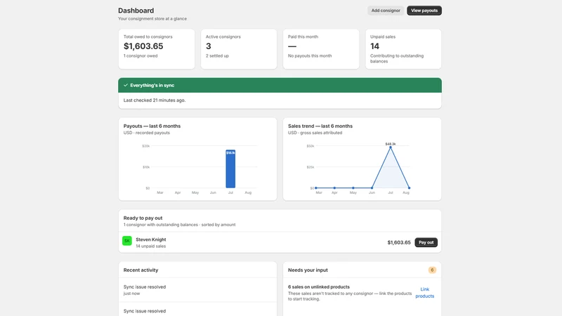Click the Aug data point on Sales trend
Viewport: 562px width, 316px height.
(409, 187)
